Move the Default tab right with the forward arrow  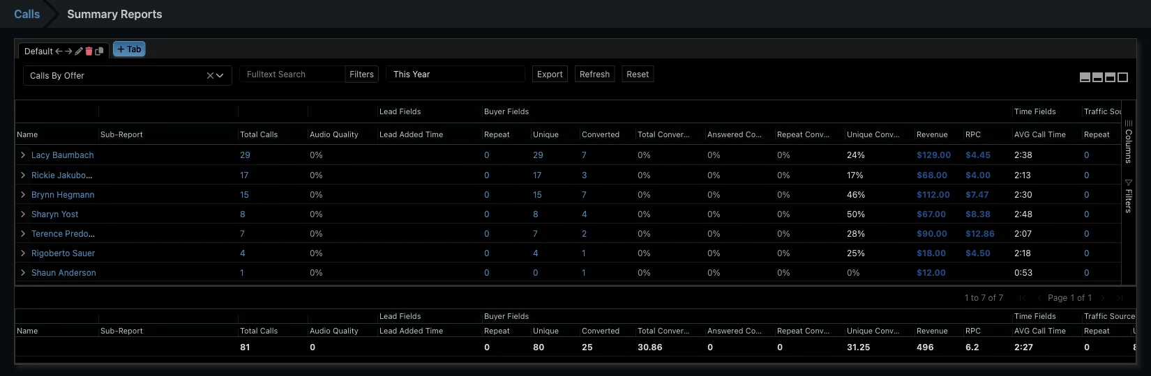(68, 51)
